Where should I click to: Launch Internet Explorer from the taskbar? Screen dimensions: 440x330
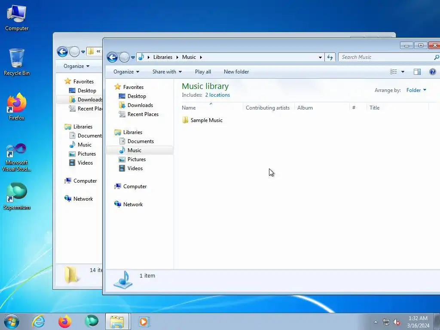tap(38, 321)
